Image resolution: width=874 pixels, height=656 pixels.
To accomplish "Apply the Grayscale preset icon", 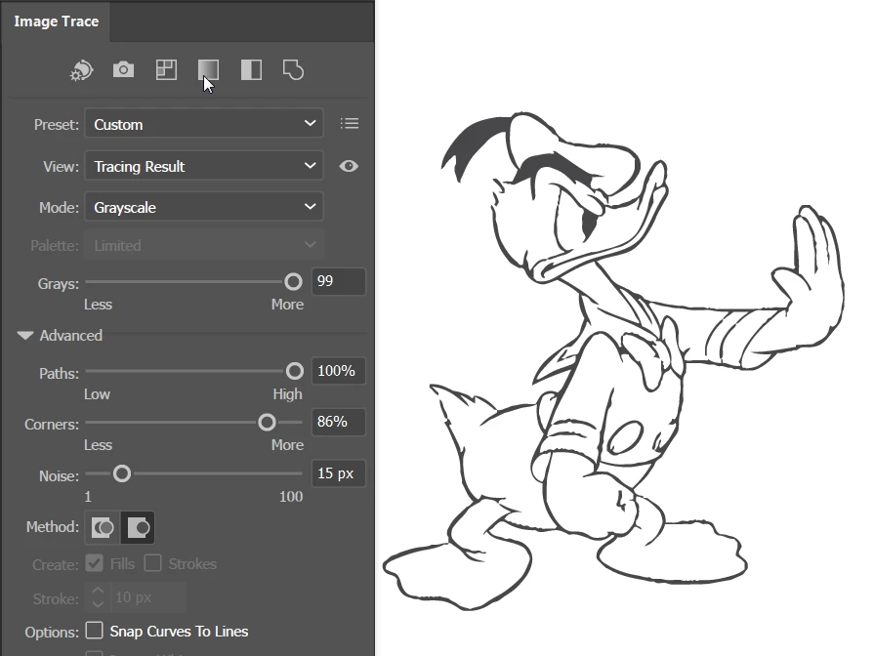I will (208, 70).
